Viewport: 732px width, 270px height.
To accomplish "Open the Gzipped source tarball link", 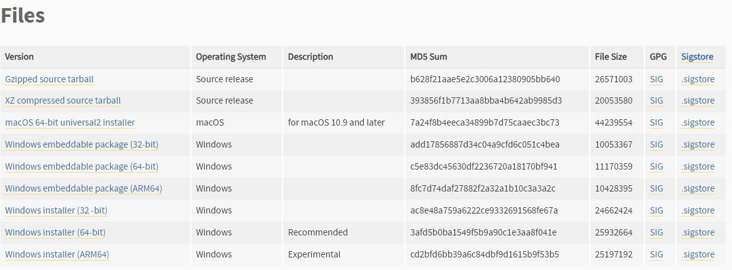I will (49, 79).
